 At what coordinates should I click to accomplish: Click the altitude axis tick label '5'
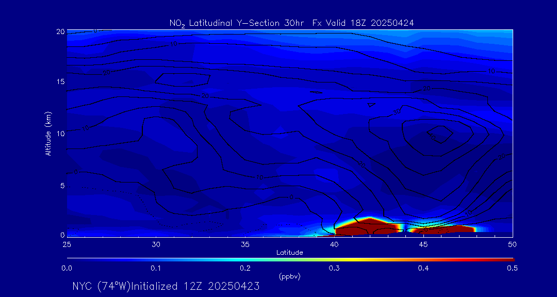click(x=62, y=186)
